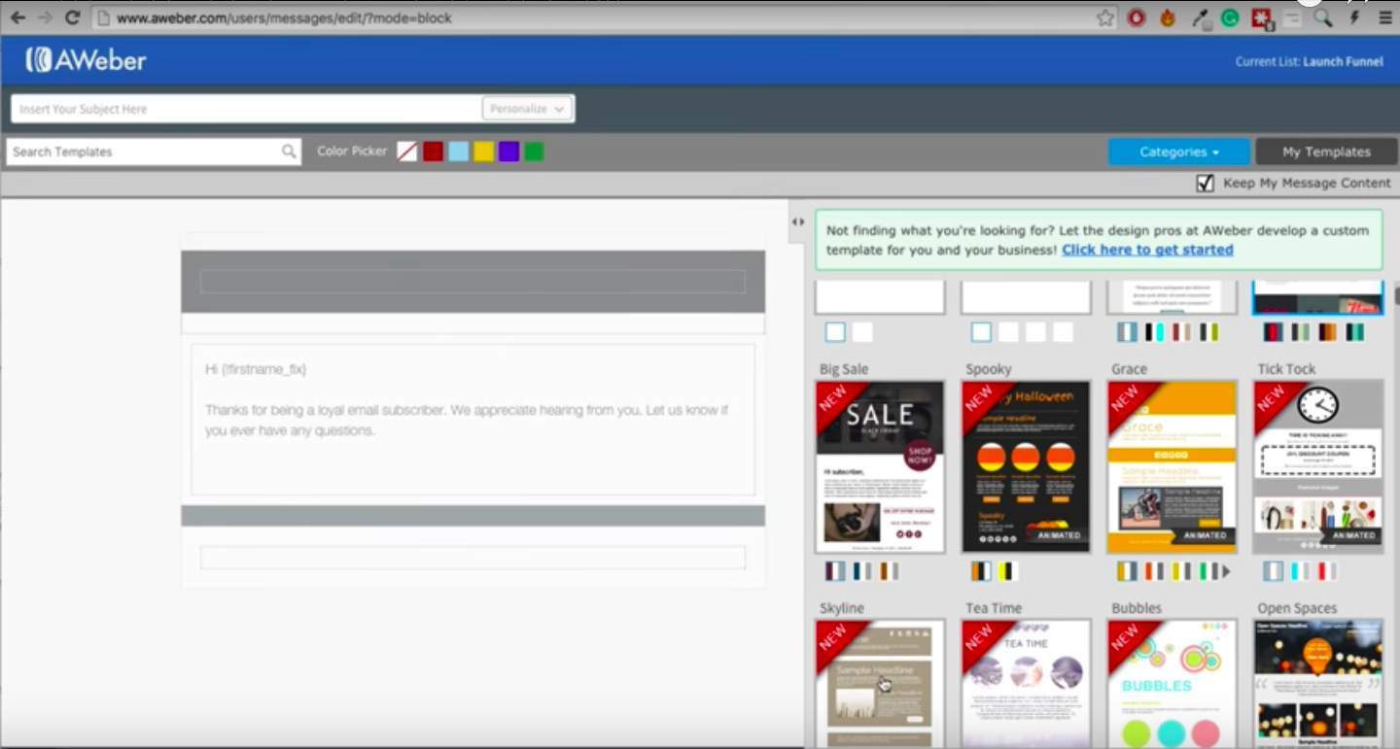The image size is (1400, 749).
Task: Pick the purple Color Picker swatch
Action: [508, 152]
